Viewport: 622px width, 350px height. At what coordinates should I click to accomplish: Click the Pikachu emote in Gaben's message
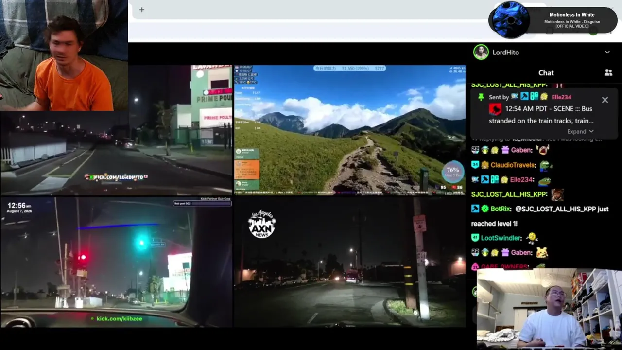542,252
